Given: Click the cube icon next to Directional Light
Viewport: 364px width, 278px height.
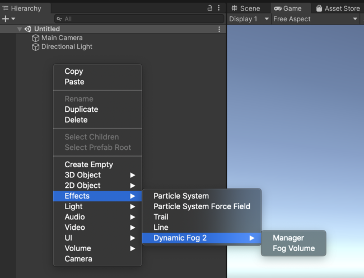Looking at the screenshot, I should pos(35,47).
